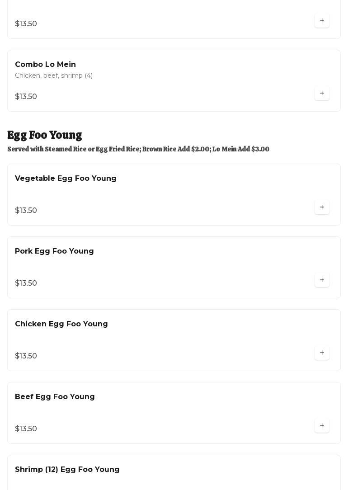Select Shrimp (12) Egg Foo Young item
Screen dimensions: 348x490
pos(67,470)
